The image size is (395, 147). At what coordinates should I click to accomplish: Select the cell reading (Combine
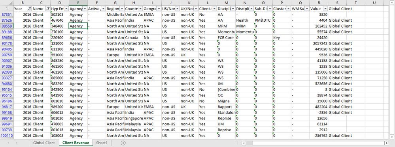227,89
